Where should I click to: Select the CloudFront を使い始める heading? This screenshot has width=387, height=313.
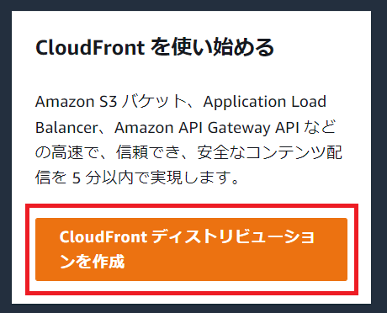[x=155, y=47]
